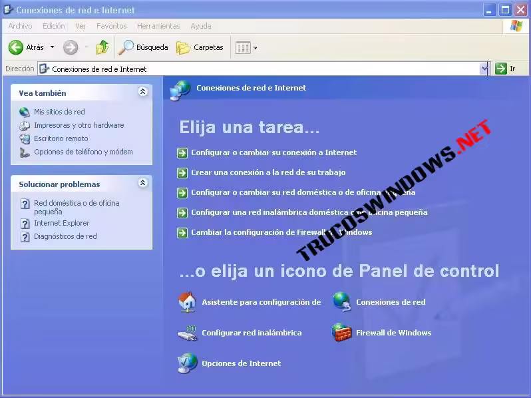Viewport: 531px width, 398px height.
Task: Open the Edición menu
Action: (53, 26)
